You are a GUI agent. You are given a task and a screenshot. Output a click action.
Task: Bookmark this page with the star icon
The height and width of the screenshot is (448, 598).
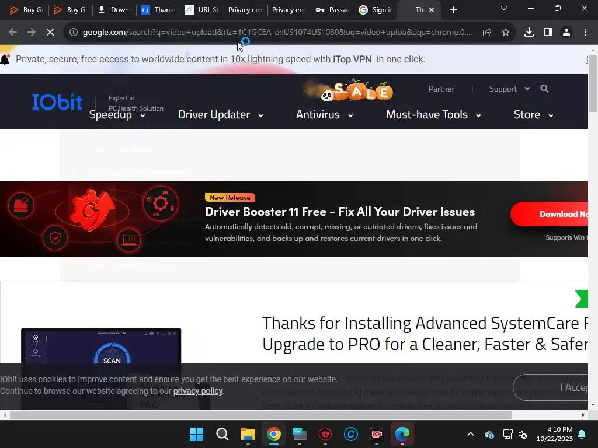coord(506,33)
